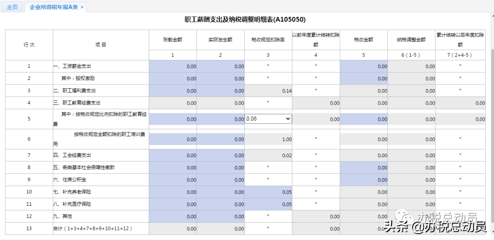Screen dimensions: 494x240
Task: Click the 以前年度累计结转扣除额 column header
Action: (x=316, y=40)
